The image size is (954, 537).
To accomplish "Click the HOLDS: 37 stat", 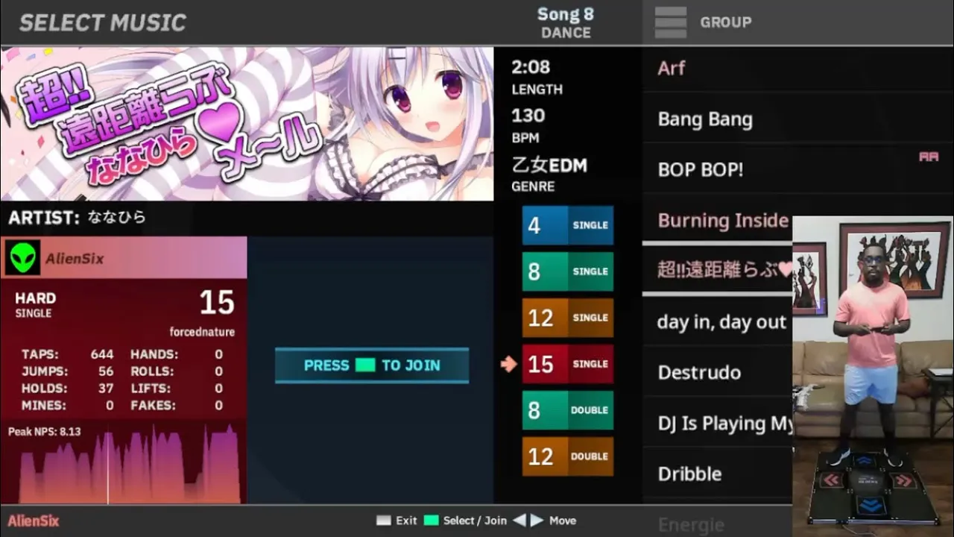I will 67,389.
